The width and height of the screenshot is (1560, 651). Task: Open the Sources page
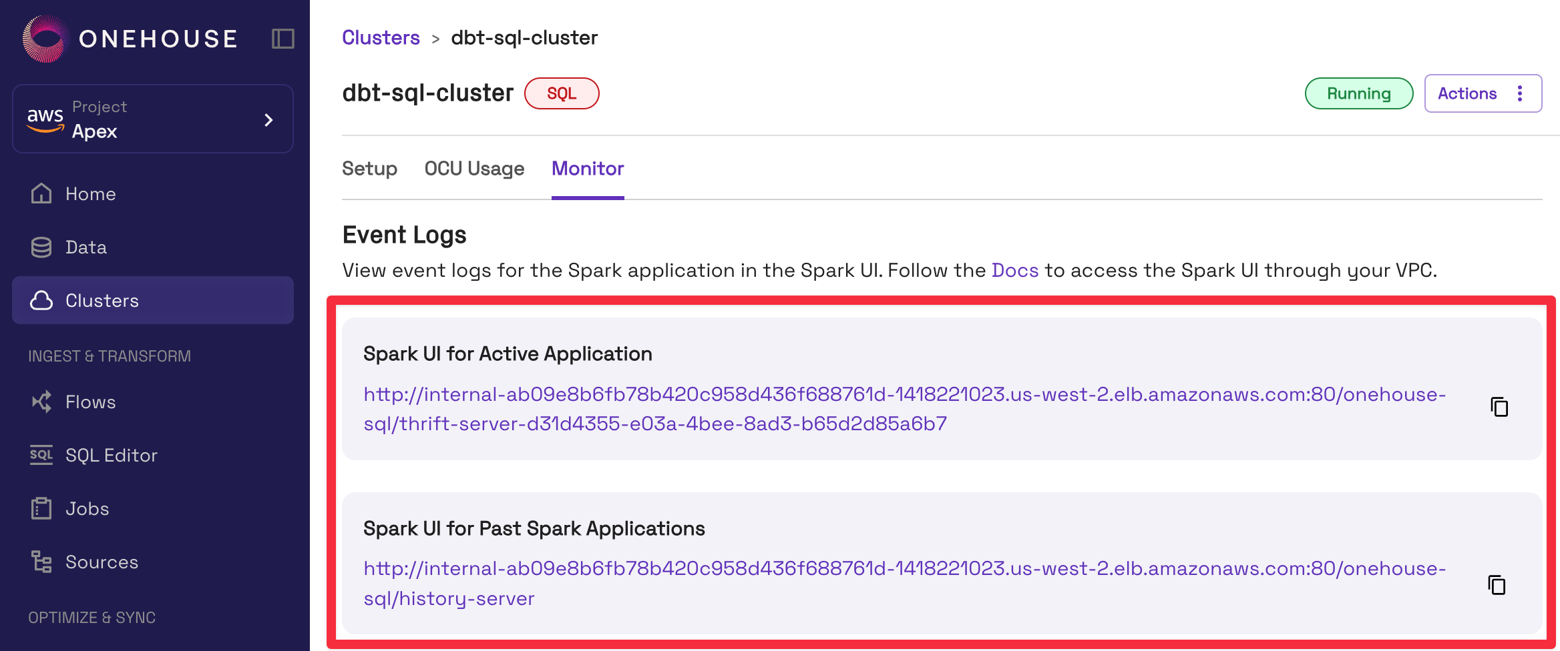tap(102, 562)
